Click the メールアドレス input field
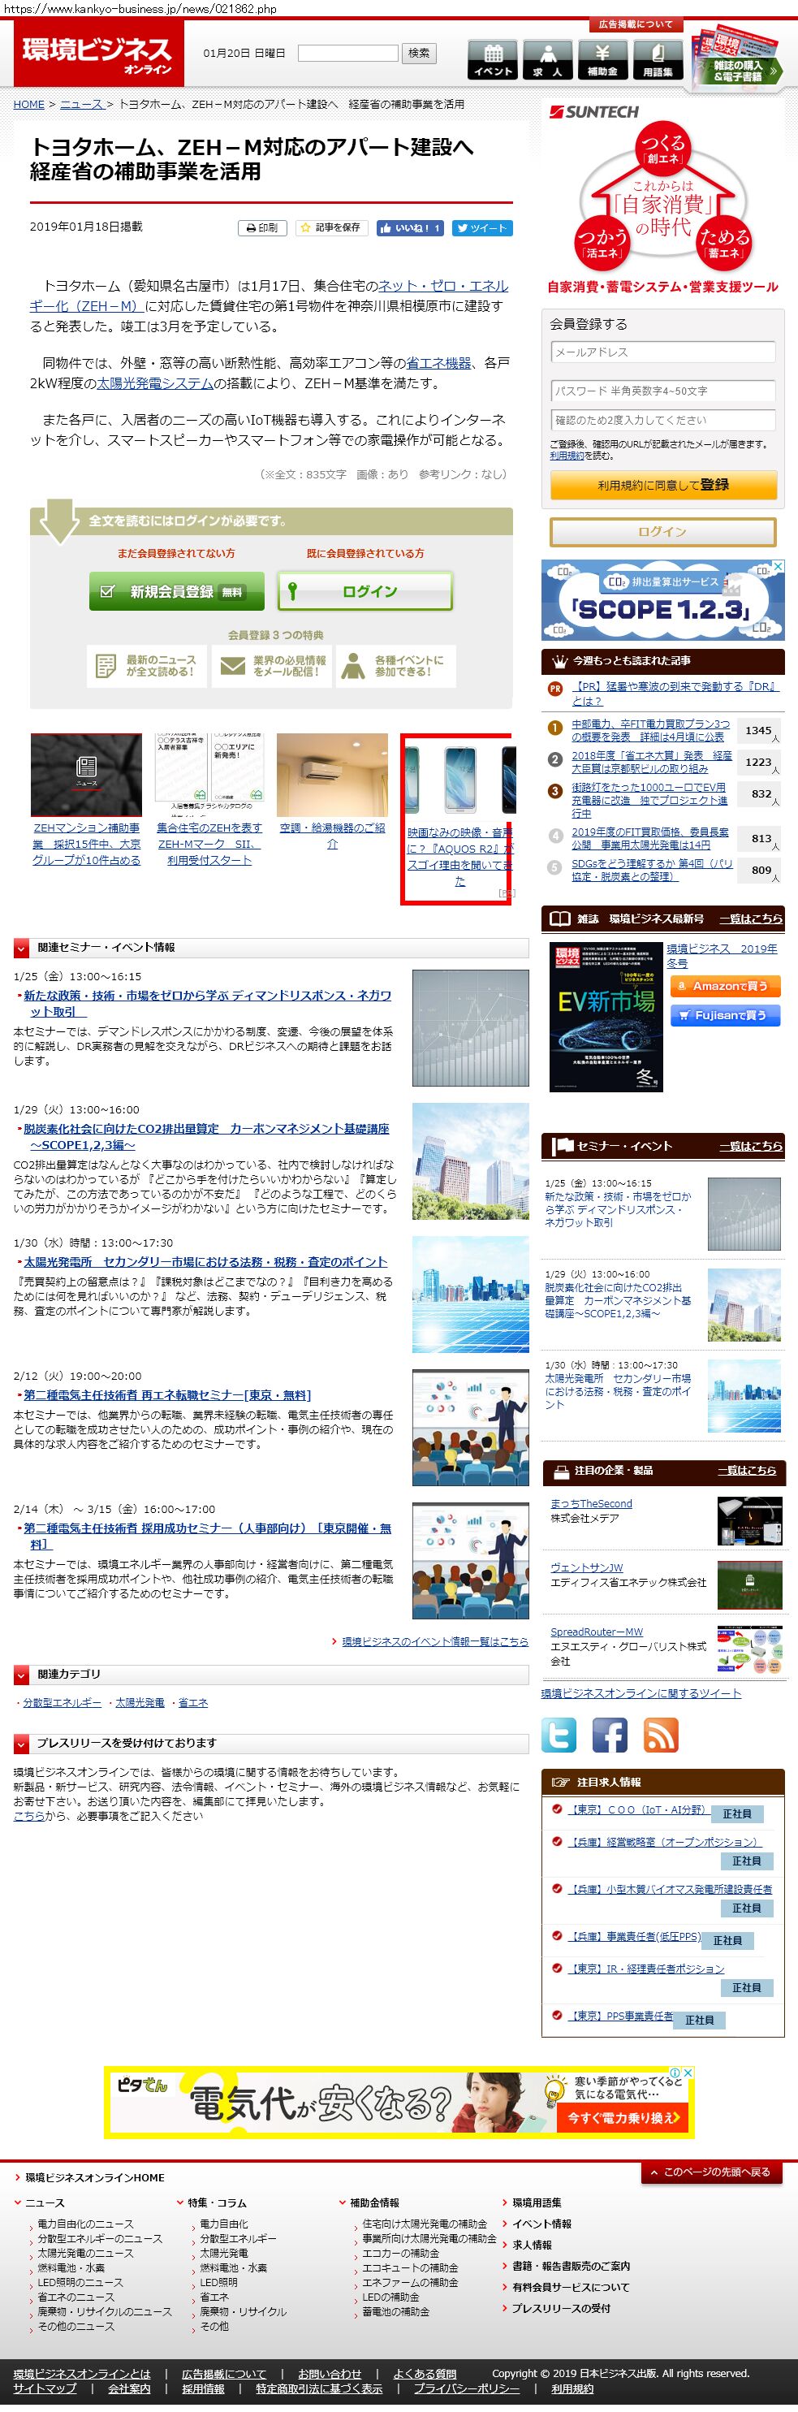The image size is (798, 2412). coord(662,352)
